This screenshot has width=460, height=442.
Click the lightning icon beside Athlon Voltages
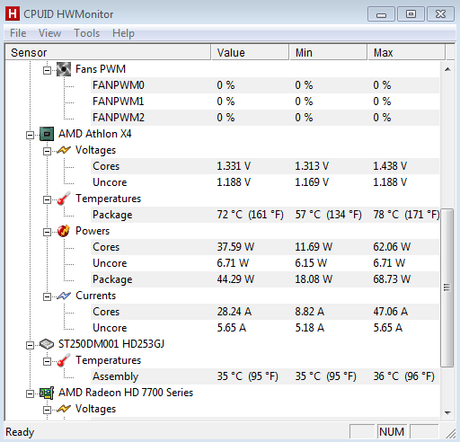[x=64, y=150]
